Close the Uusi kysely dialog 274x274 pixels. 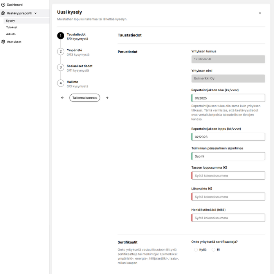[x=260, y=13]
